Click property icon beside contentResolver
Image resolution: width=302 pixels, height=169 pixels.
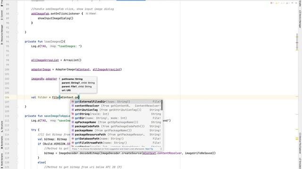[x=73, y=106]
